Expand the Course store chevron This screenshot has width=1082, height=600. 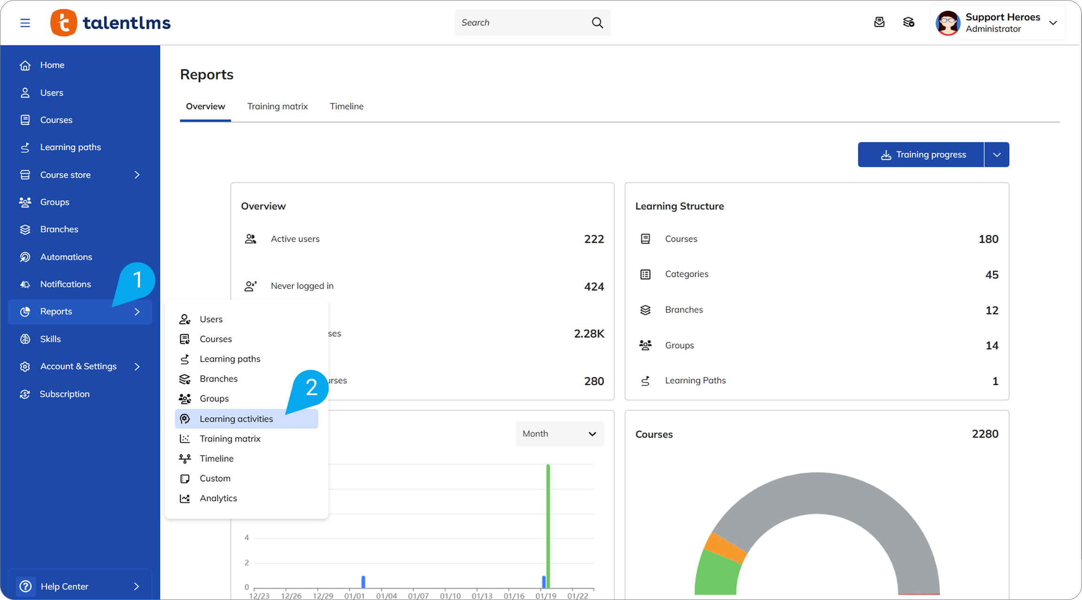pos(137,175)
